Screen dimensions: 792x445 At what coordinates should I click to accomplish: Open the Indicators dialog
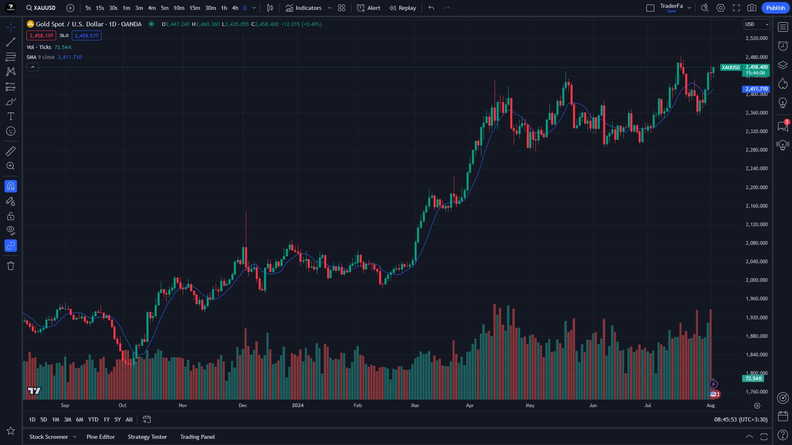pyautogui.click(x=304, y=8)
